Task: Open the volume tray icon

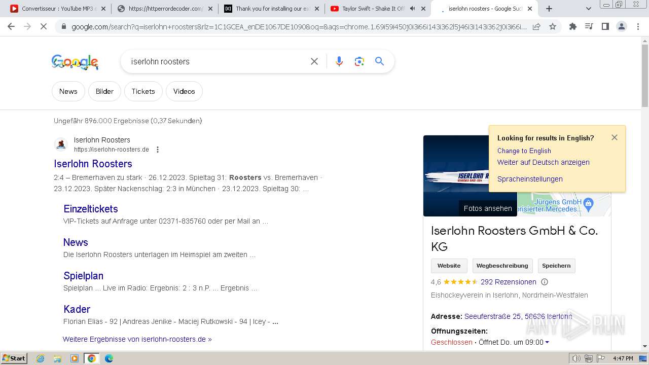Action: coord(576,358)
